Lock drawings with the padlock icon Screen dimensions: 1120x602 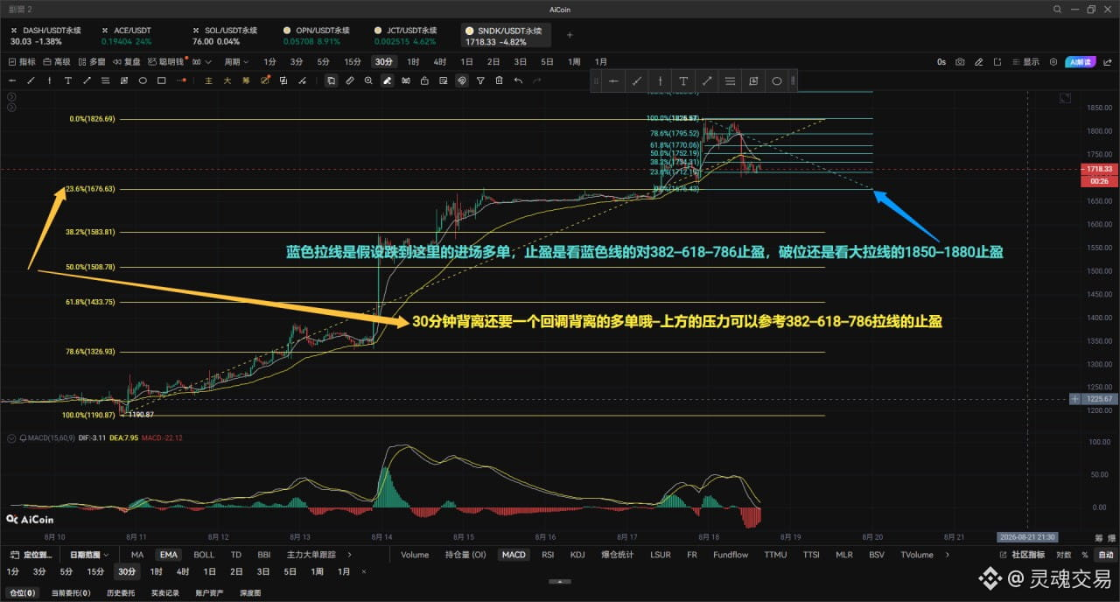[x=424, y=80]
